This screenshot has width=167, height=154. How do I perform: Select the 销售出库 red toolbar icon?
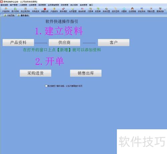tap(45, 10)
